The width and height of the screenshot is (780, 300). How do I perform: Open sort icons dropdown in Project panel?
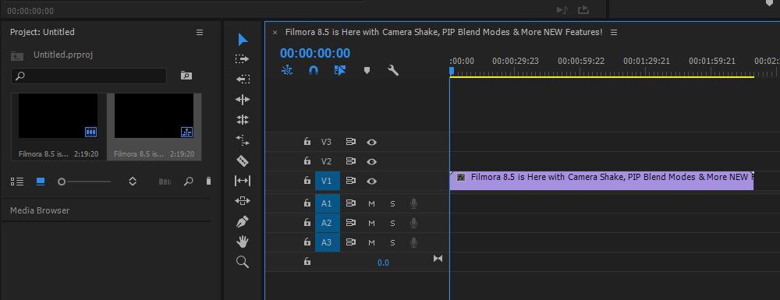(133, 182)
